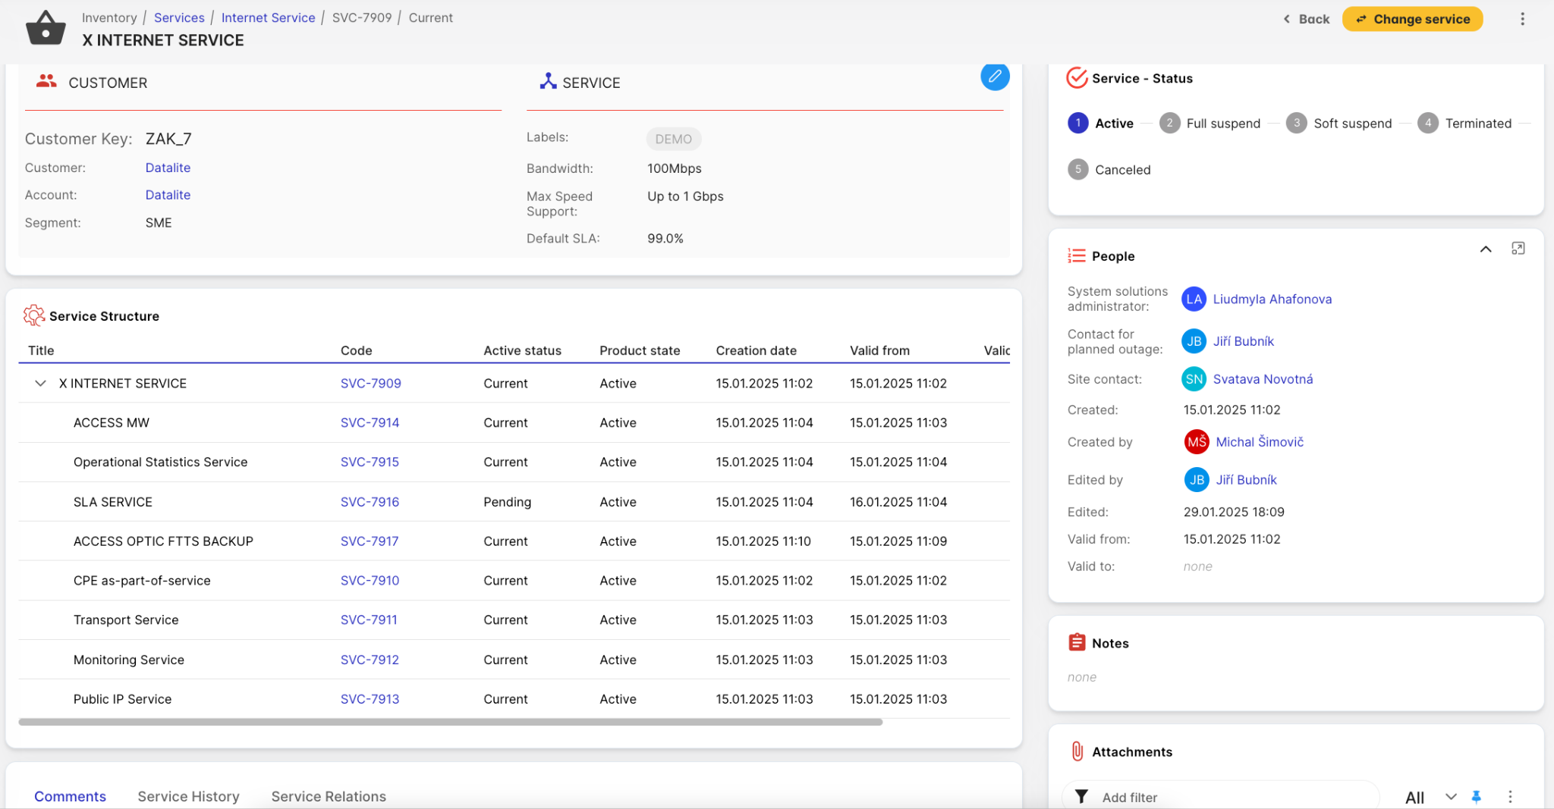Click the blue pencil edit icon
This screenshot has height=809, width=1554.
(x=994, y=77)
